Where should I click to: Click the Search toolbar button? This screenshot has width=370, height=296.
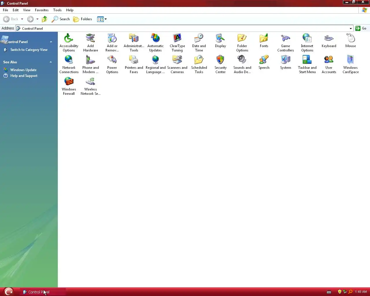click(x=61, y=19)
